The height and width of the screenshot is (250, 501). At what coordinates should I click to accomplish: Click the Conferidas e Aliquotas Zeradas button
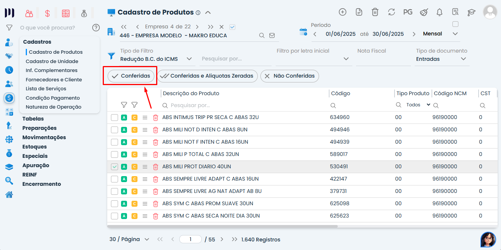207,76
